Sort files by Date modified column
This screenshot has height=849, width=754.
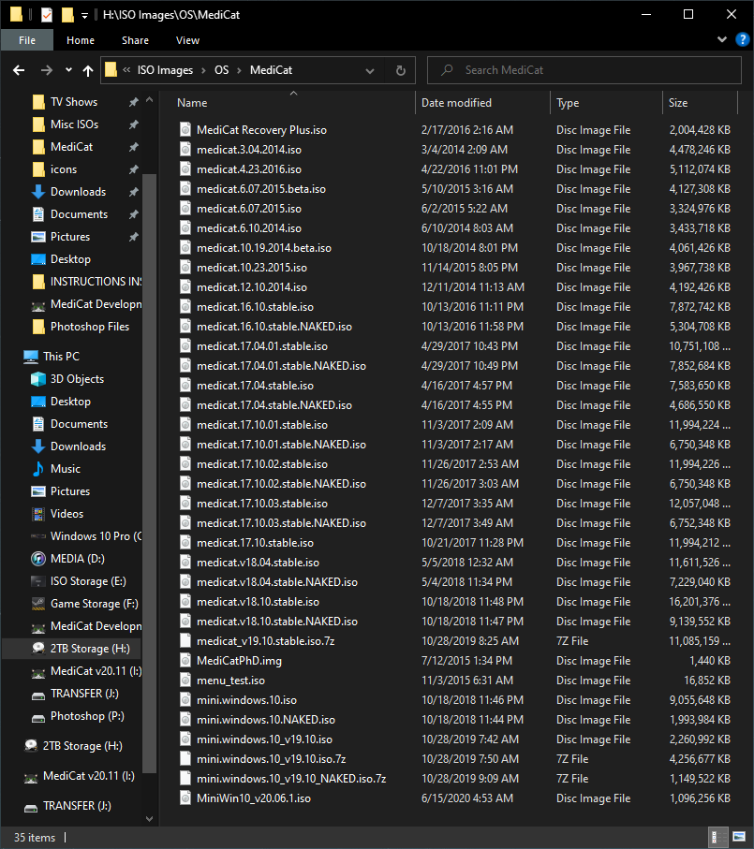[x=457, y=103]
